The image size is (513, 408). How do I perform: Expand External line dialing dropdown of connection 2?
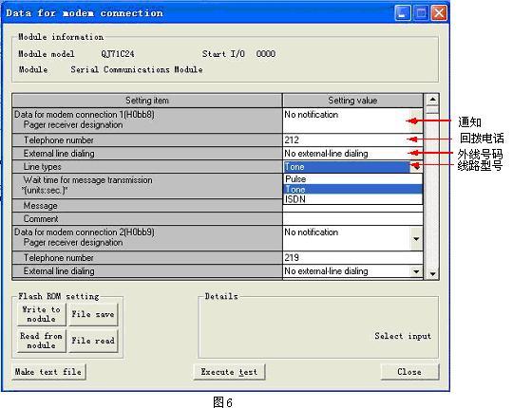tap(416, 271)
